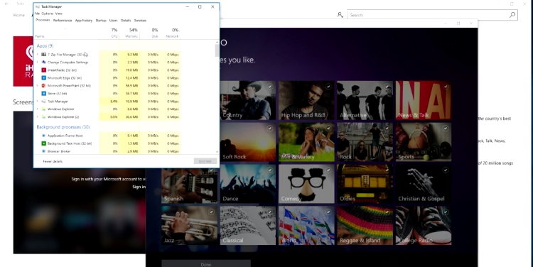Viewport: 533px width, 267px height.
Task: Select the Classical genre tile
Action: tap(248, 226)
